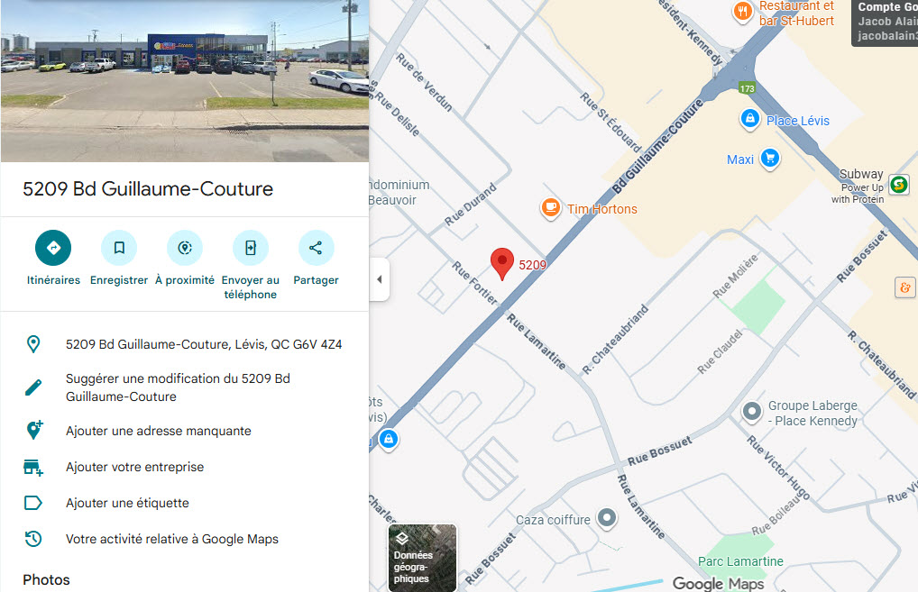Collapse the side panel arrow
Viewport: 918px width, 592px height.
point(380,279)
